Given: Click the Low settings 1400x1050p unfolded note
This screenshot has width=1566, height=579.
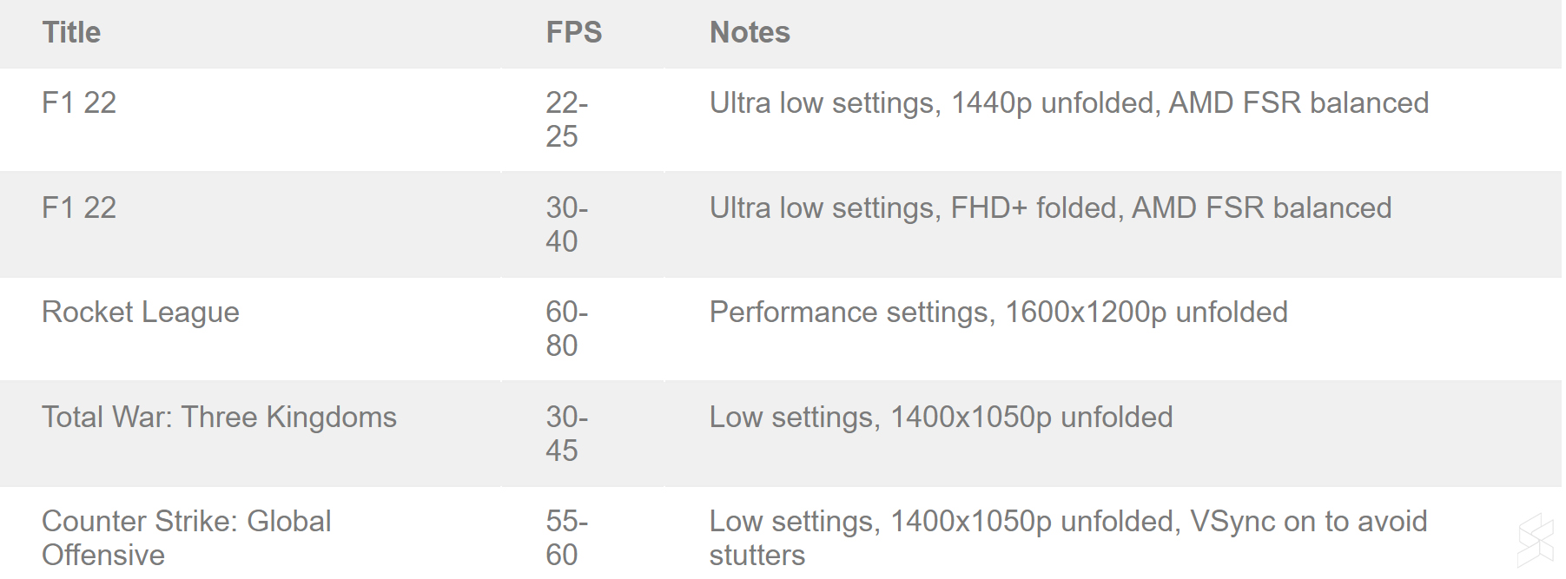Looking at the screenshot, I should point(941,418).
